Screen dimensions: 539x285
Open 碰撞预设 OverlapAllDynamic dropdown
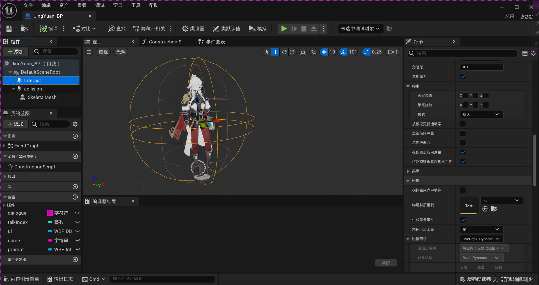pyautogui.click(x=481, y=239)
